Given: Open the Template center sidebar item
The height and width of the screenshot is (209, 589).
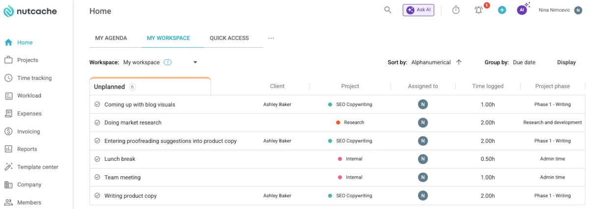Looking at the screenshot, I should [x=37, y=167].
